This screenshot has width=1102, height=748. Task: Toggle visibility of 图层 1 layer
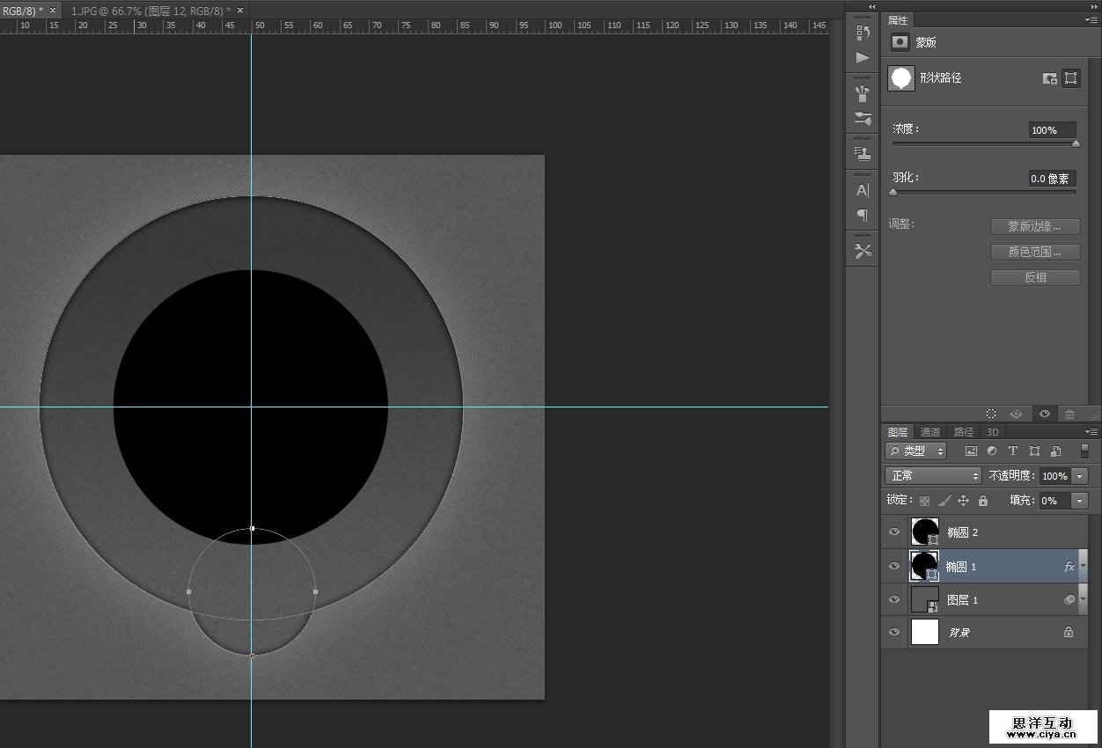[x=894, y=600]
